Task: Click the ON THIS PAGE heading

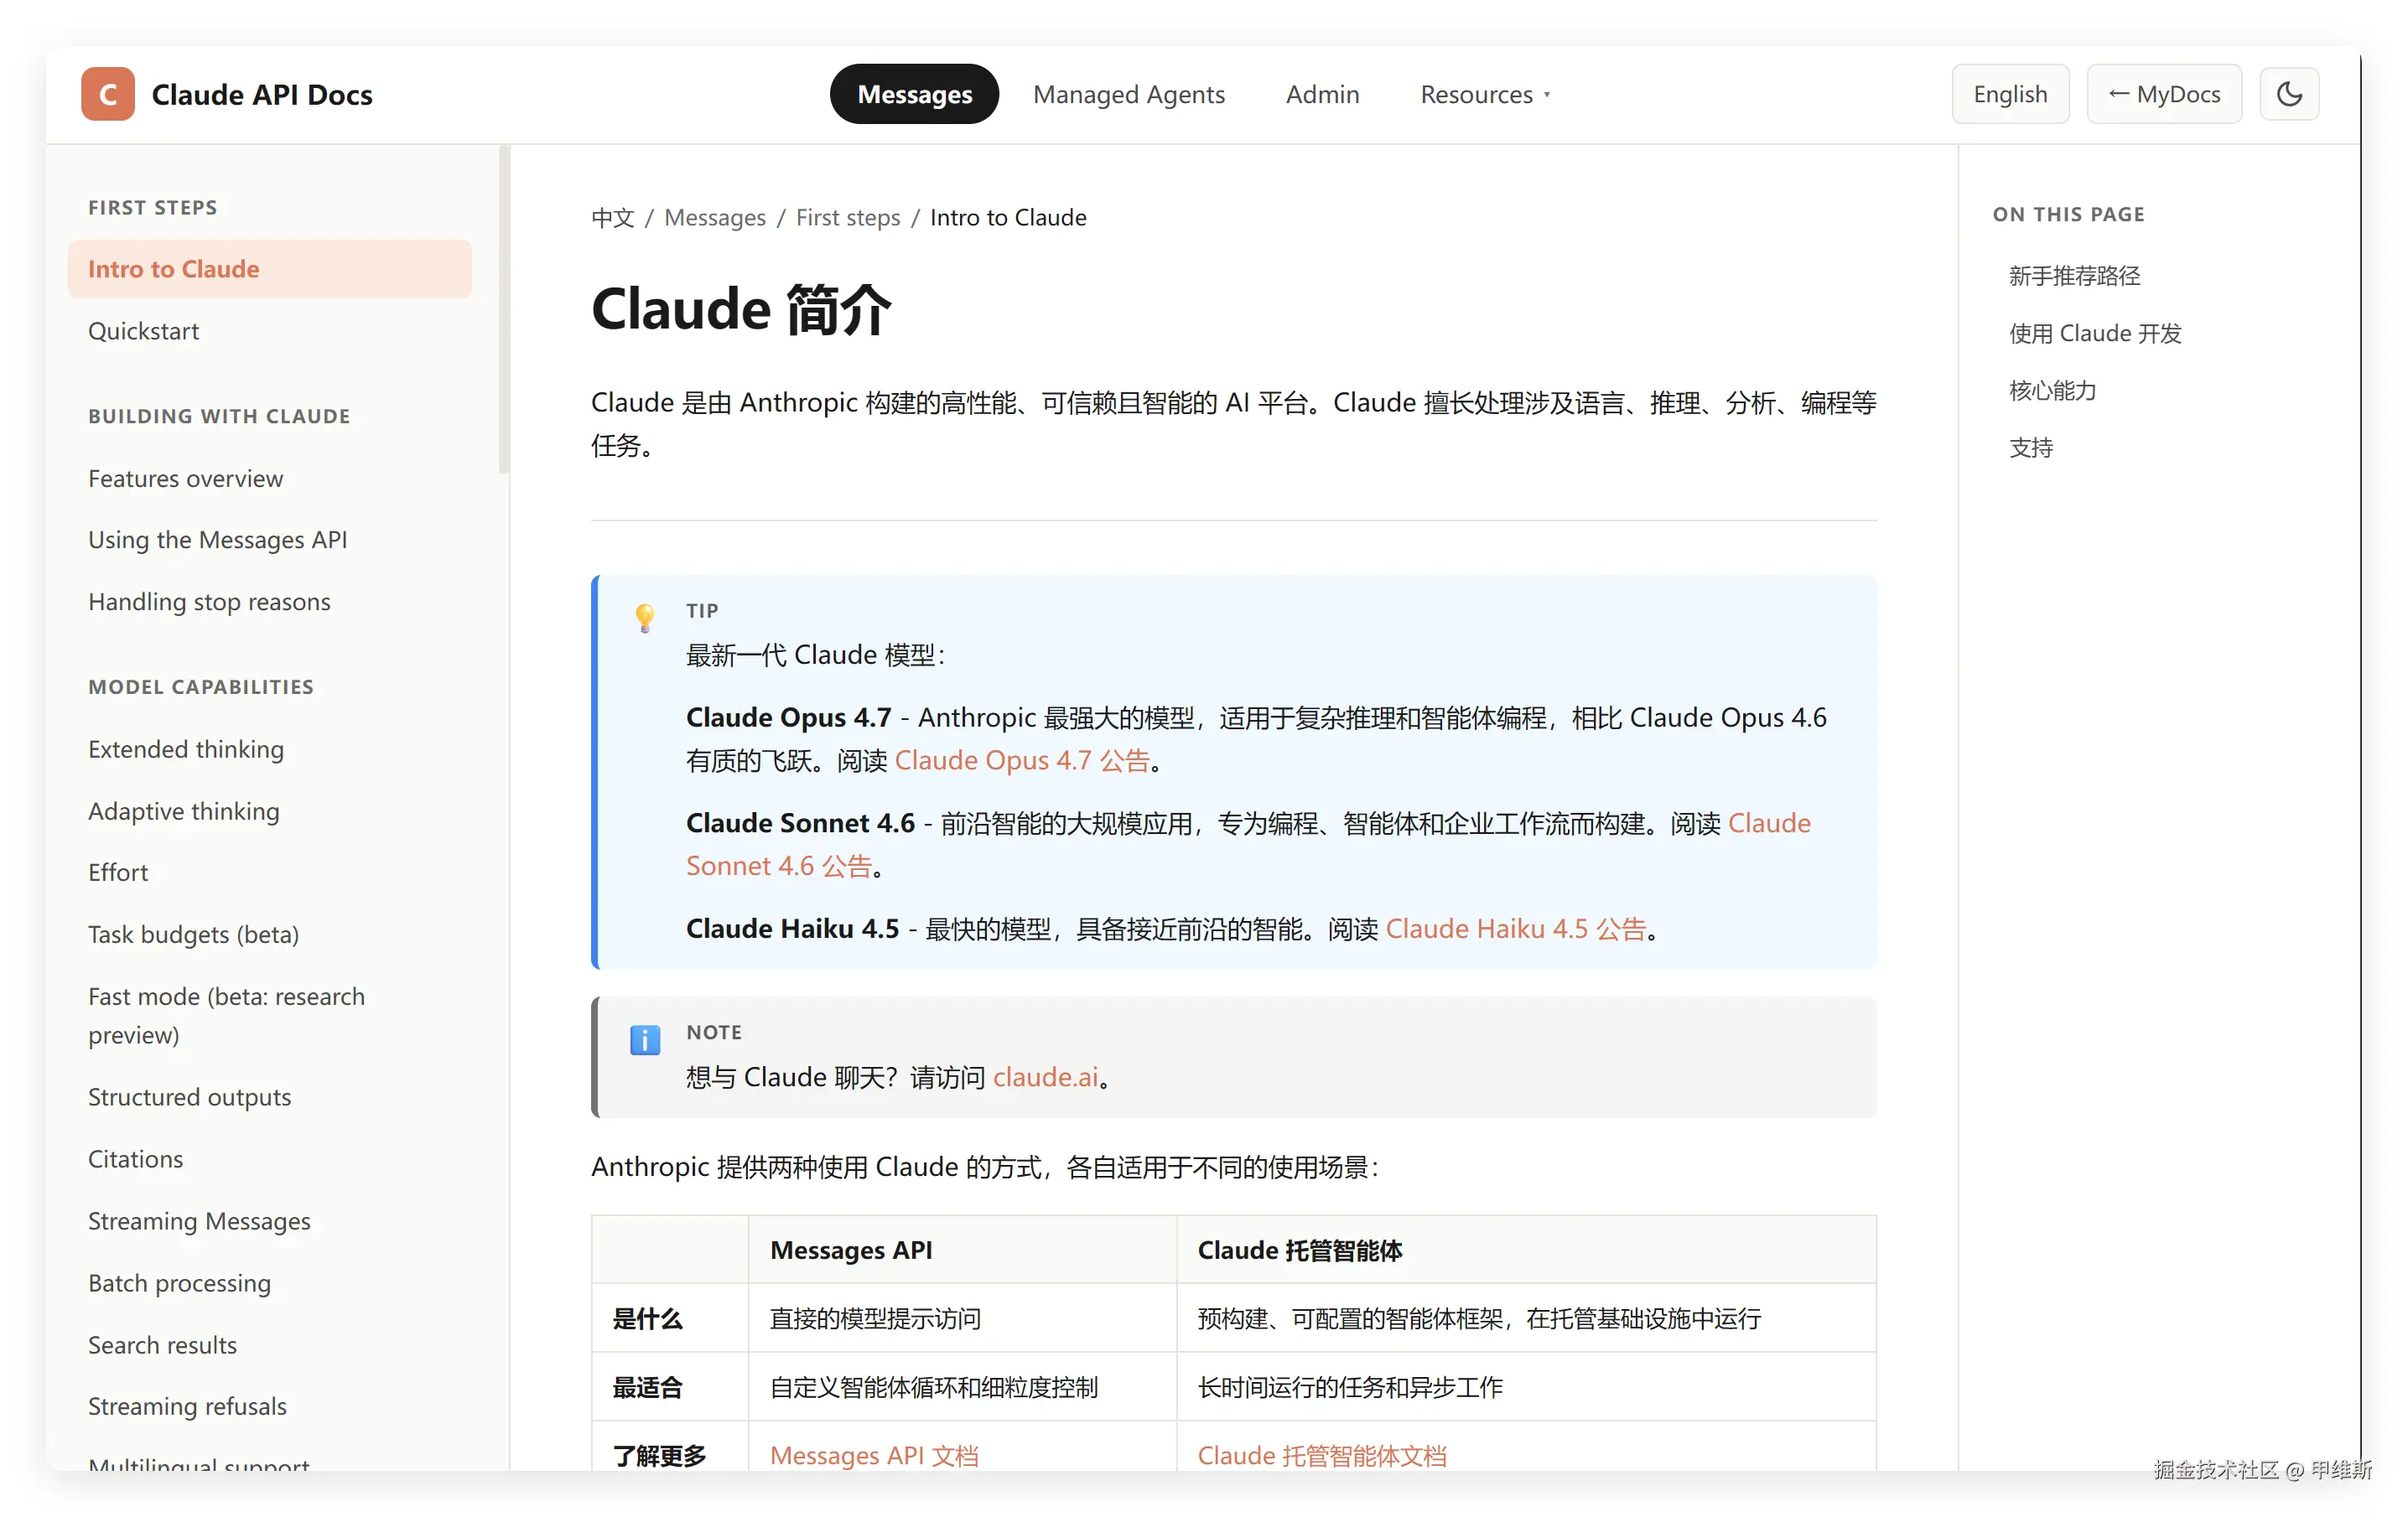Action: pos(2068,214)
